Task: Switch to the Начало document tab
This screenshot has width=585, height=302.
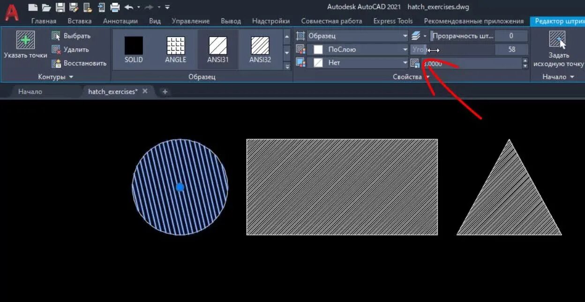Action: (30, 91)
